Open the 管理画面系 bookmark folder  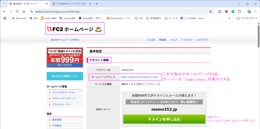click(154, 18)
